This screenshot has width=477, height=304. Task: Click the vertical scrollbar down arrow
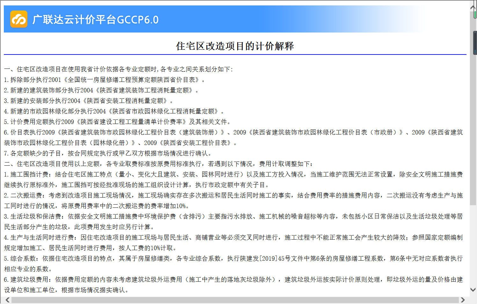(473, 290)
